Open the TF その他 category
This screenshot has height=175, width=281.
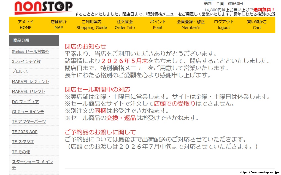coord(21,152)
